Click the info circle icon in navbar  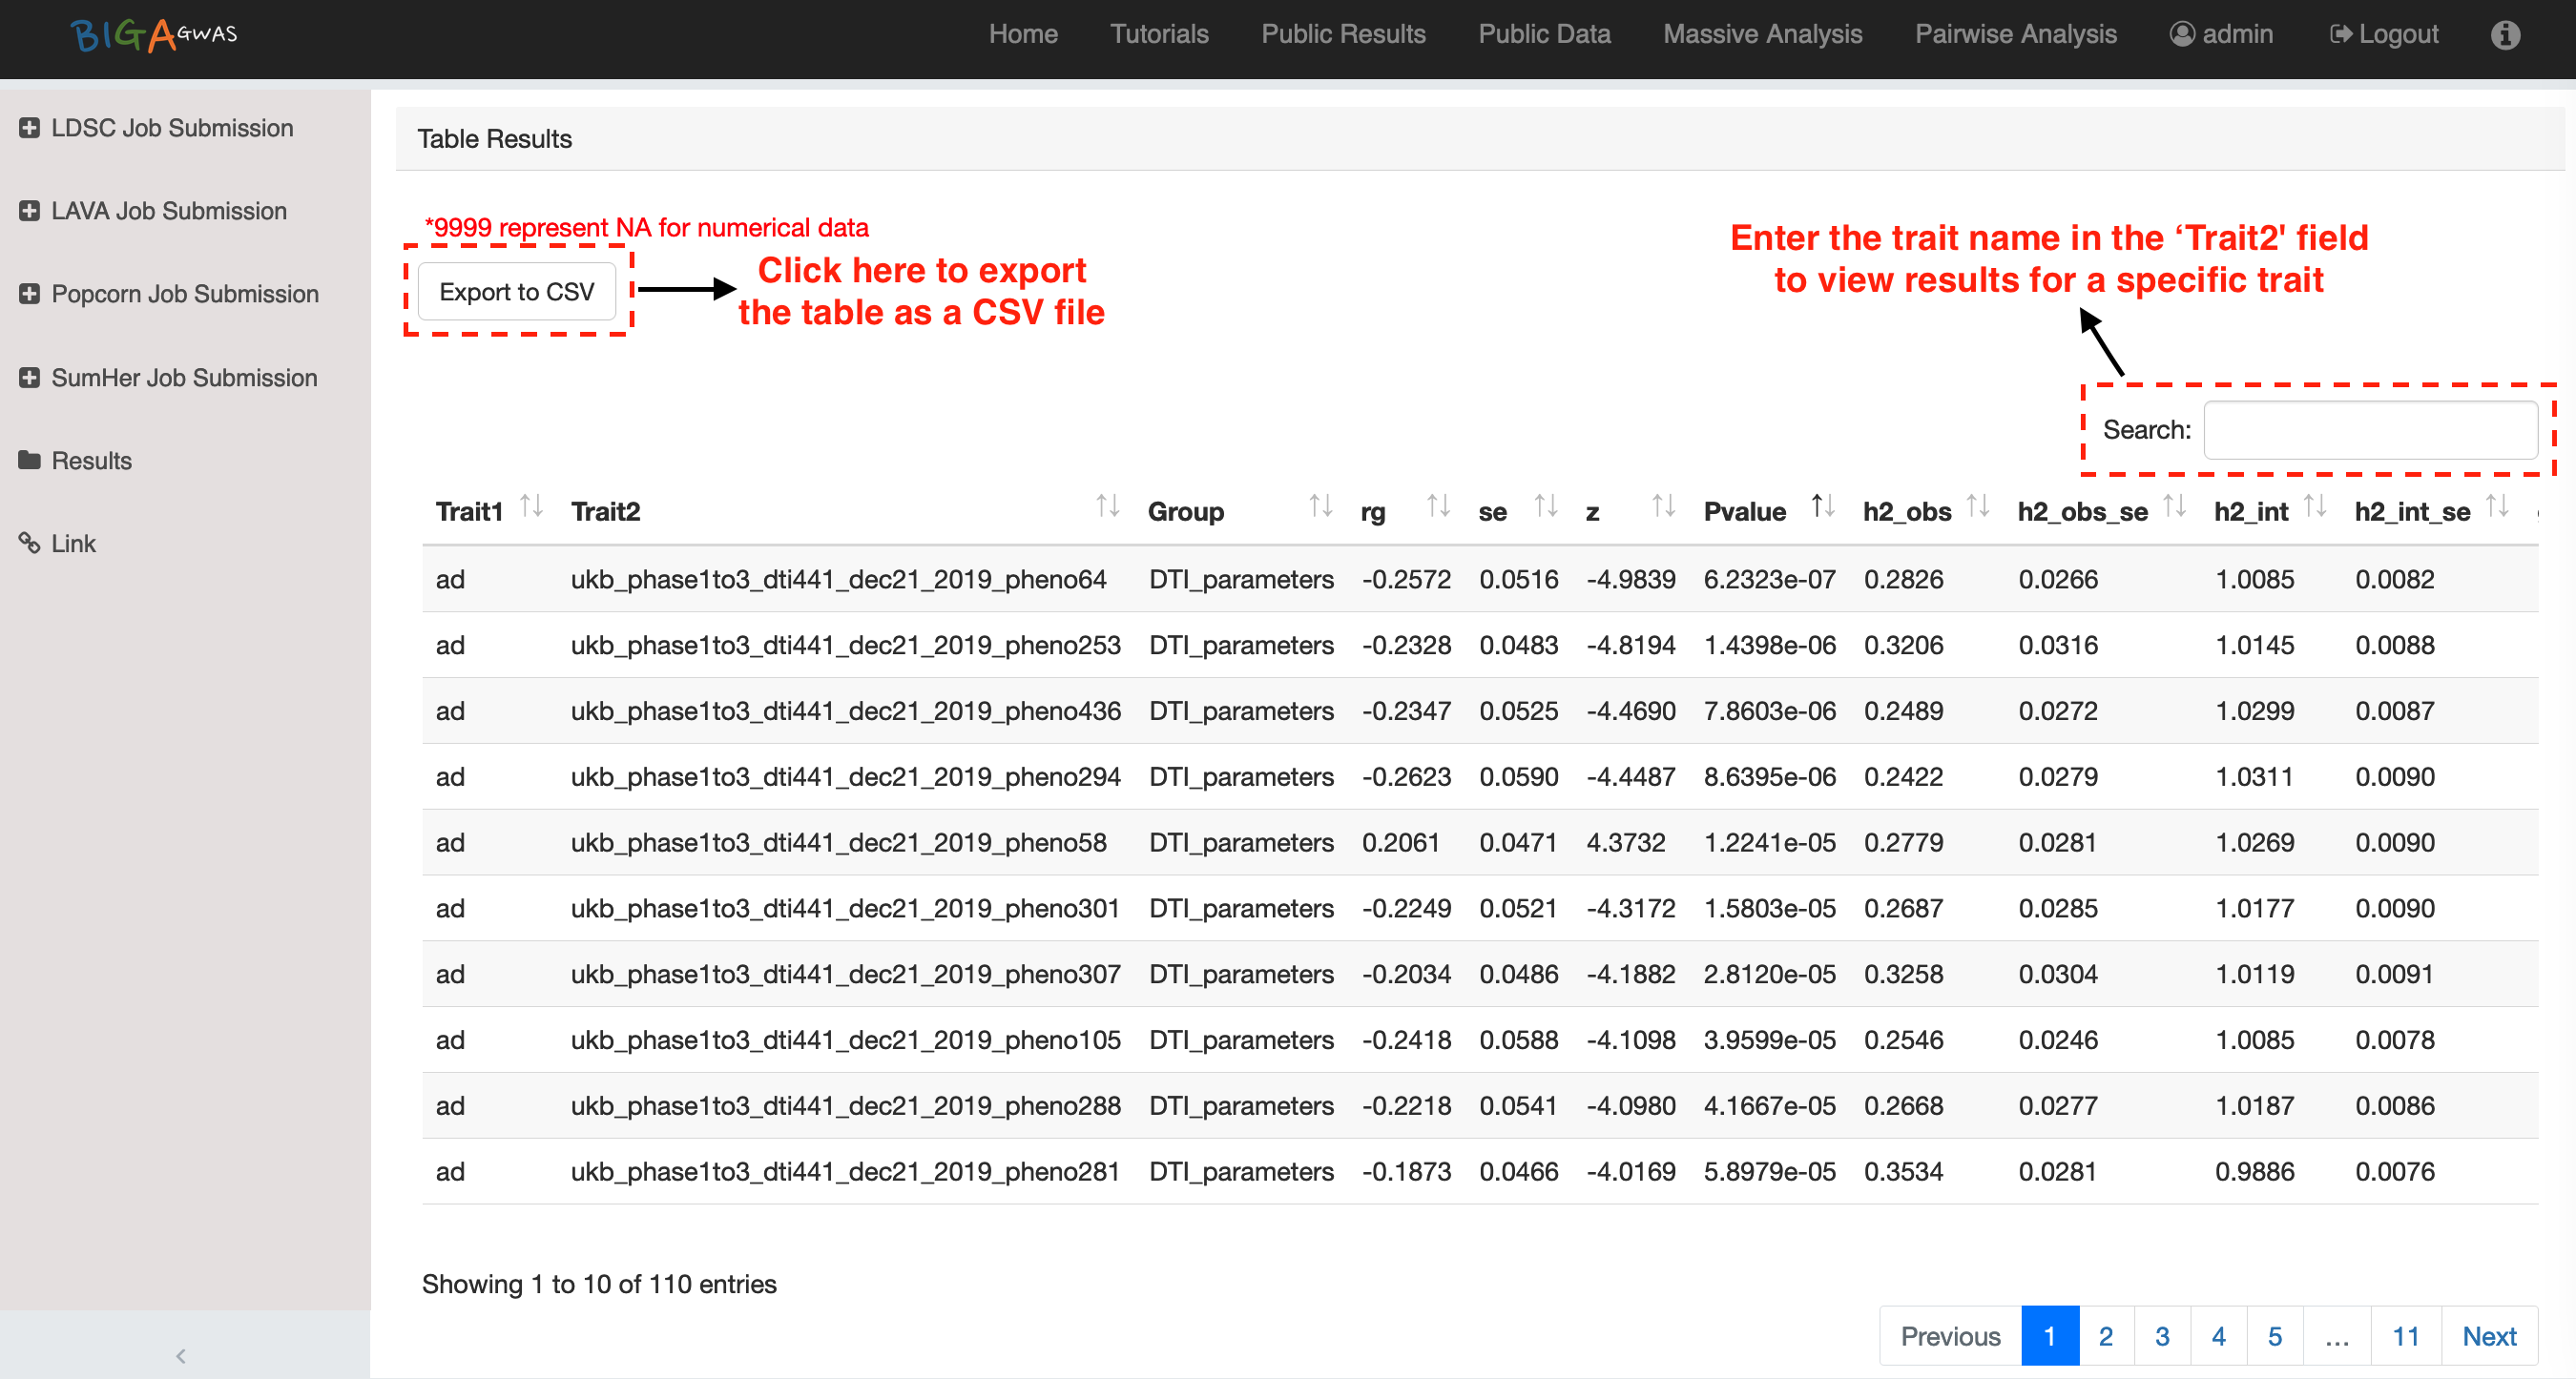(x=2504, y=35)
